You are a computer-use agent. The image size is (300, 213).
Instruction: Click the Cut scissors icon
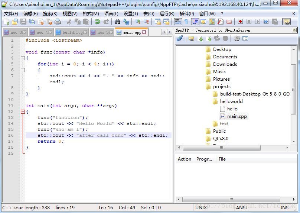coord(69,22)
